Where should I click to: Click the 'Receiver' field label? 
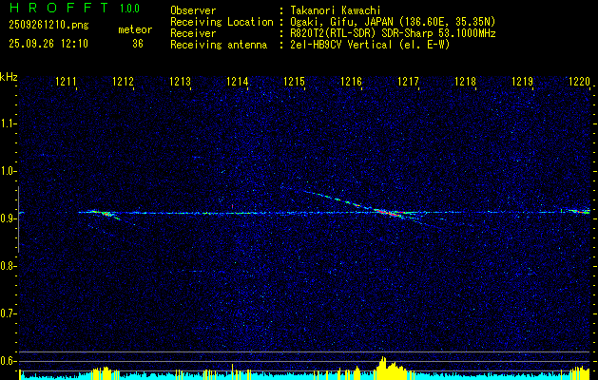point(193,33)
